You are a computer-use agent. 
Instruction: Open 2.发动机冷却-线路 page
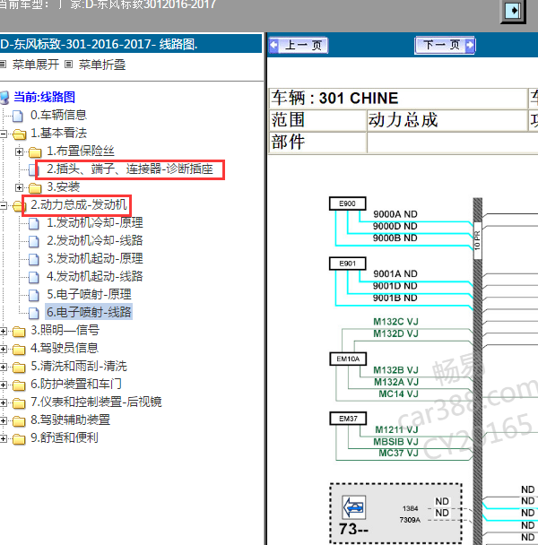point(94,241)
